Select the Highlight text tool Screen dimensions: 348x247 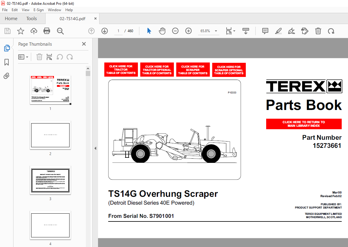278,31
